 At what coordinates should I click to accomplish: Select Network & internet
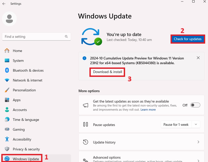click(x=36, y=80)
